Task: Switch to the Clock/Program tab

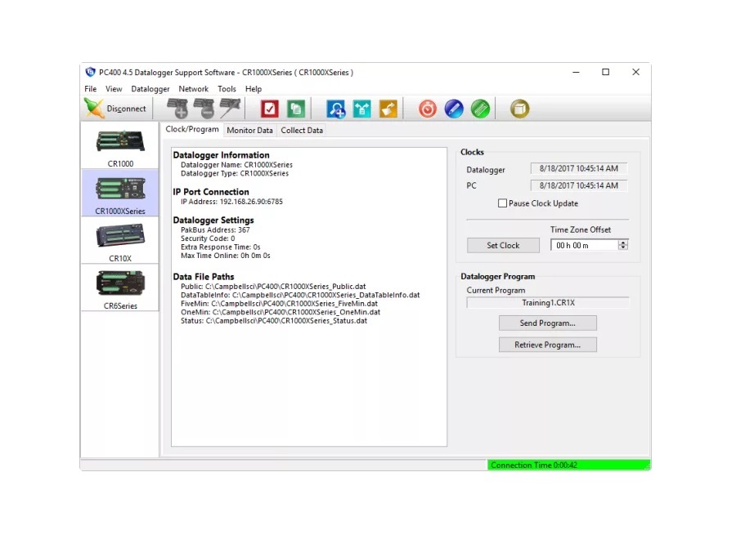Action: [192, 129]
